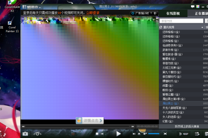Start playback with the large play button
208x138 pixels.
119,134
